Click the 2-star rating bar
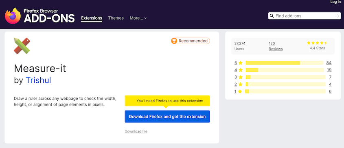This screenshot has width=344, height=148. tap(285, 84)
